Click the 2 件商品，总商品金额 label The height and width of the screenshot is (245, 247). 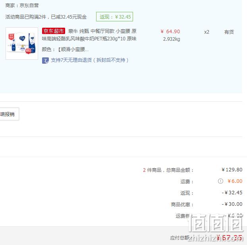[168, 170]
